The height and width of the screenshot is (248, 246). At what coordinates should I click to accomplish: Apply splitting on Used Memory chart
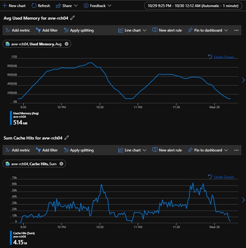79,30
